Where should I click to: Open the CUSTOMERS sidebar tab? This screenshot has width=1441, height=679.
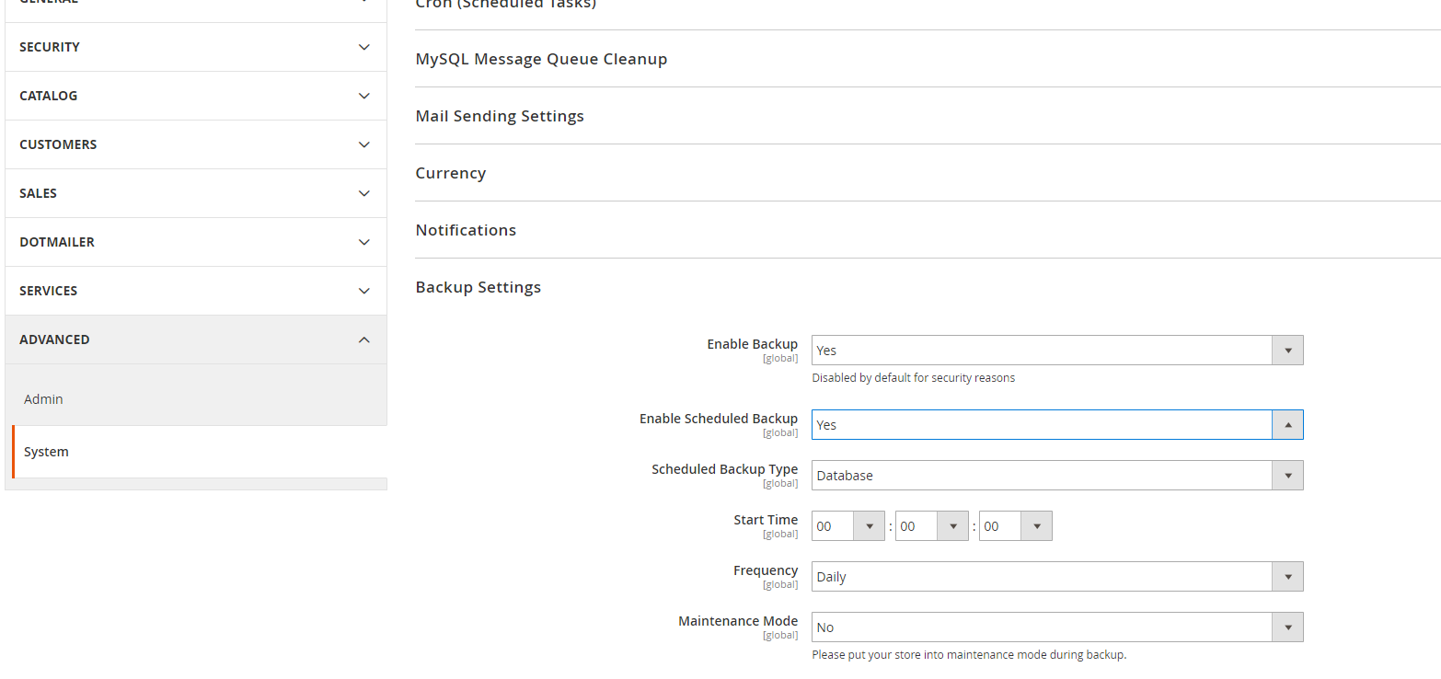[196, 144]
